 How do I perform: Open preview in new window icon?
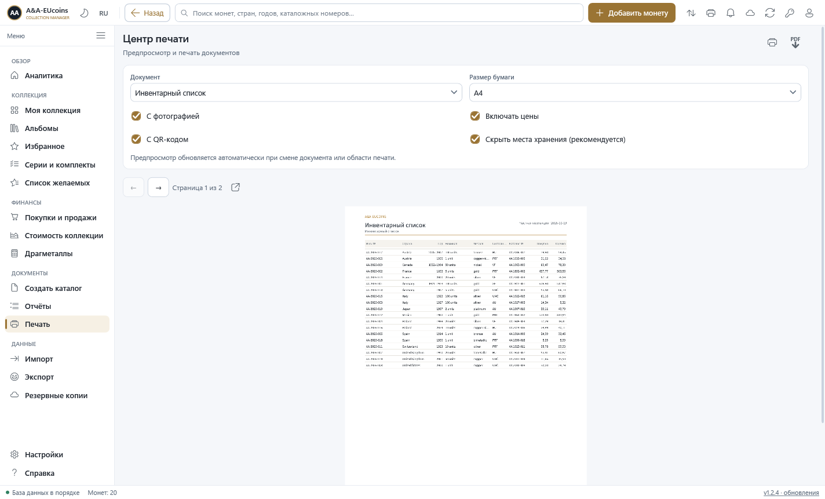(x=236, y=187)
